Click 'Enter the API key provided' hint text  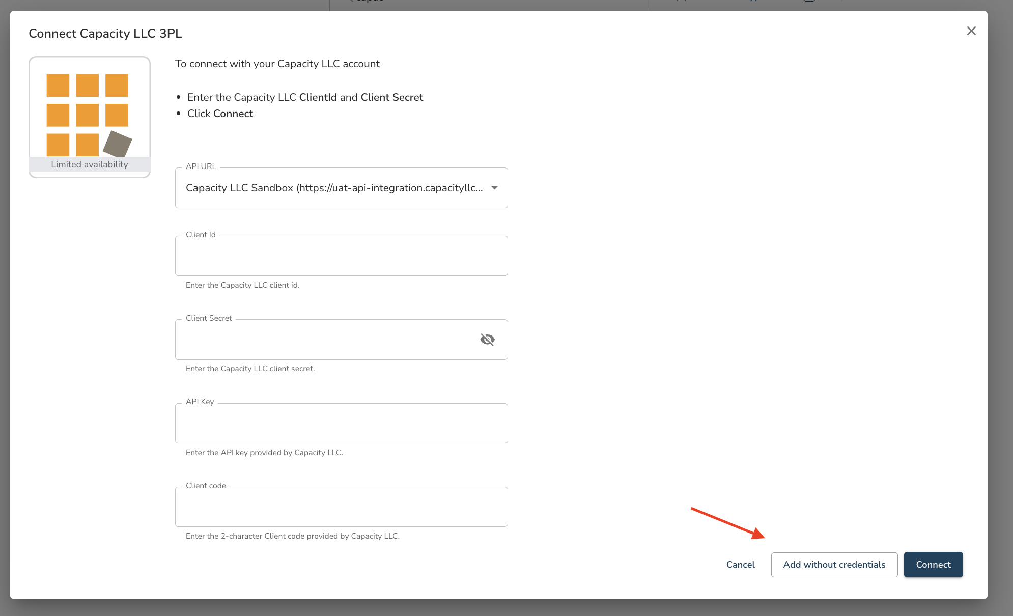click(264, 453)
